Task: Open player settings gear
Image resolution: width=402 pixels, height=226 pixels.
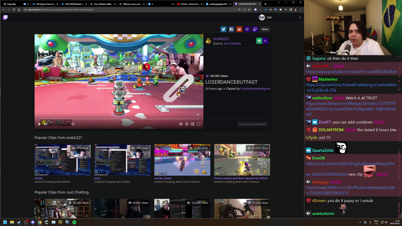Action: click(x=181, y=124)
